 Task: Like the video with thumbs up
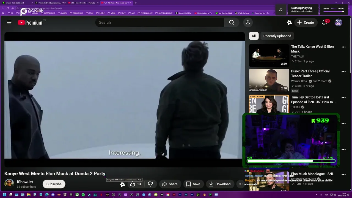(x=136, y=184)
